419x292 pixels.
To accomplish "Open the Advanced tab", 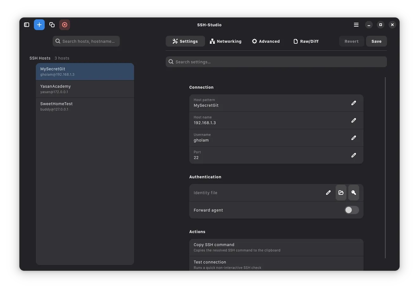I will 266,41.
